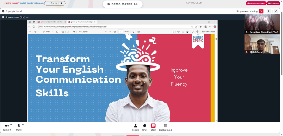Toggle PDF table of contents
The width and height of the screenshot is (283, 136).
(30, 32)
